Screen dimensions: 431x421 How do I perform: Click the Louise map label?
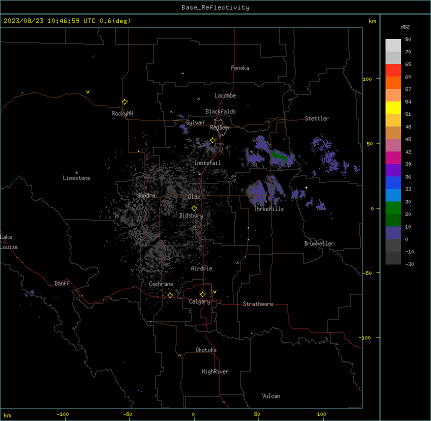coord(8,247)
